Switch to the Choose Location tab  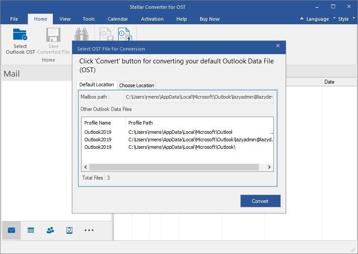137,85
